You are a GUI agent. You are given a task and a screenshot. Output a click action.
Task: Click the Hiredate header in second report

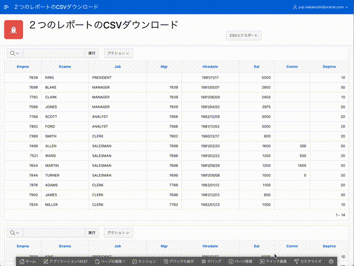pos(210,246)
